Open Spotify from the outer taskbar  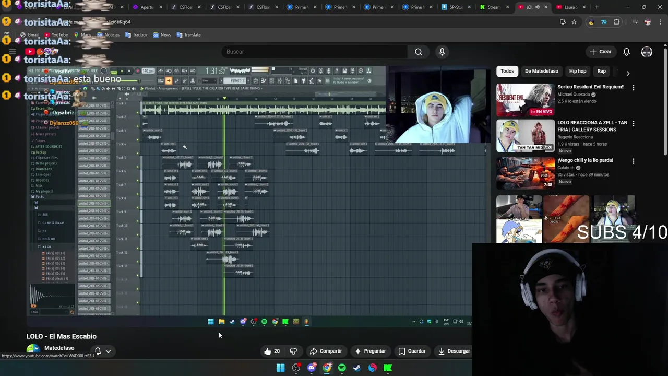[342, 368]
